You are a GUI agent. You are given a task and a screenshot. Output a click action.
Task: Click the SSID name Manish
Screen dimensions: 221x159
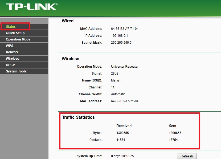point(116,80)
